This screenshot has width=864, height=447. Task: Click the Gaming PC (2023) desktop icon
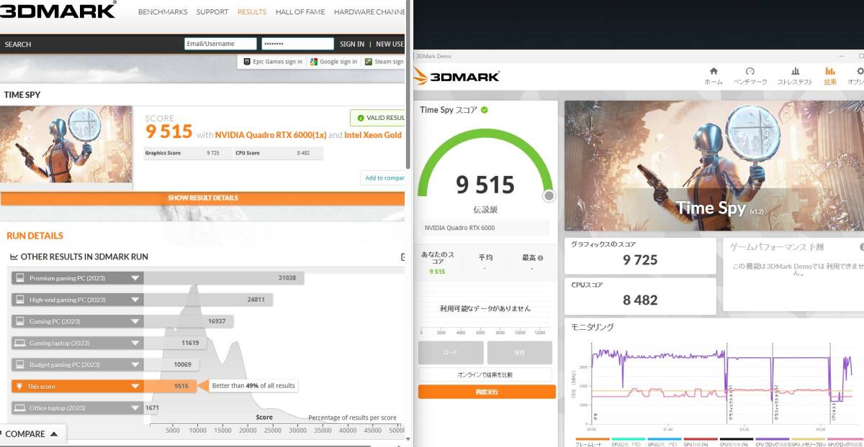[19, 321]
